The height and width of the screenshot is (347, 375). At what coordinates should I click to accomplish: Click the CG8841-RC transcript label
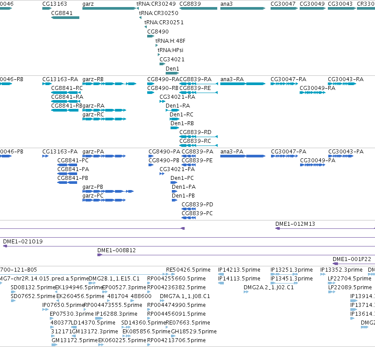[x=67, y=88]
